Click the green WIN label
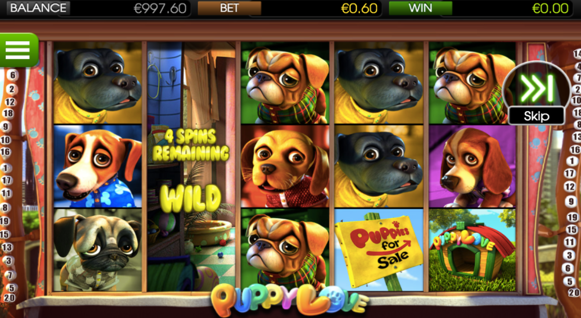581x318 pixels. pos(420,8)
